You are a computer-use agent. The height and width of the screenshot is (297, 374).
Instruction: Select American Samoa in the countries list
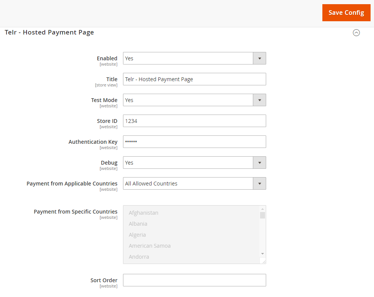click(191, 246)
